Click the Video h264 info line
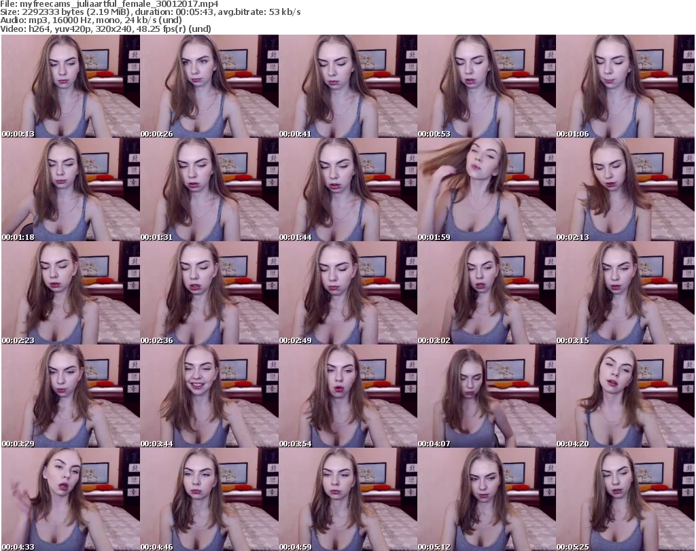The height and width of the screenshot is (551, 696). tap(105, 29)
